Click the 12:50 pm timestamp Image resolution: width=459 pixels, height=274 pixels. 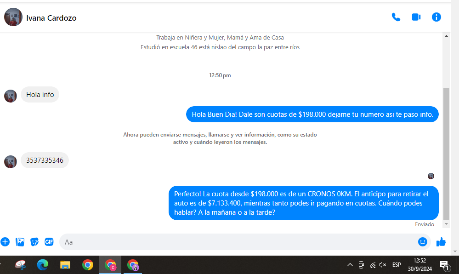[x=220, y=75]
